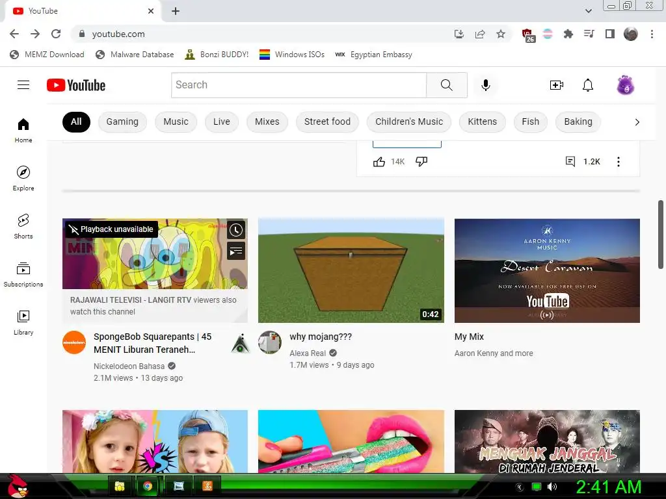
Task: Select the Music filter chip
Action: 176,122
